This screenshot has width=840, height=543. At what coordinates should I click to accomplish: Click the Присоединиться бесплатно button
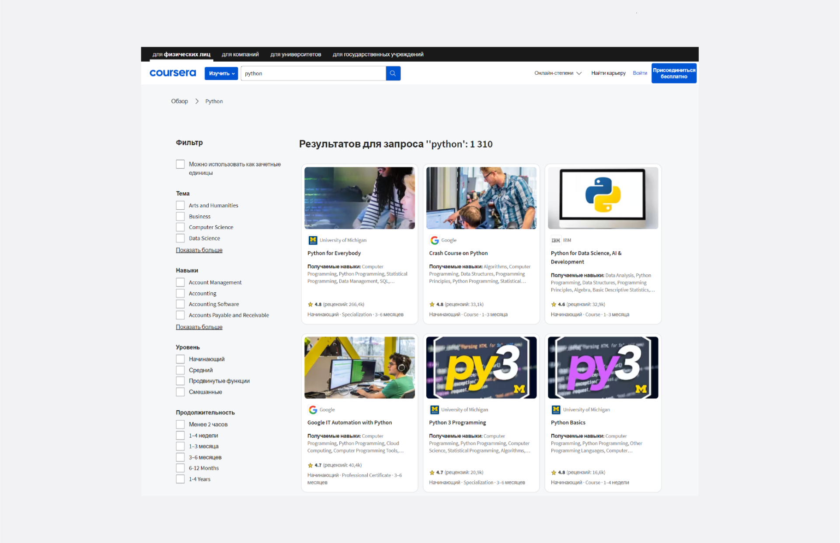click(x=673, y=73)
